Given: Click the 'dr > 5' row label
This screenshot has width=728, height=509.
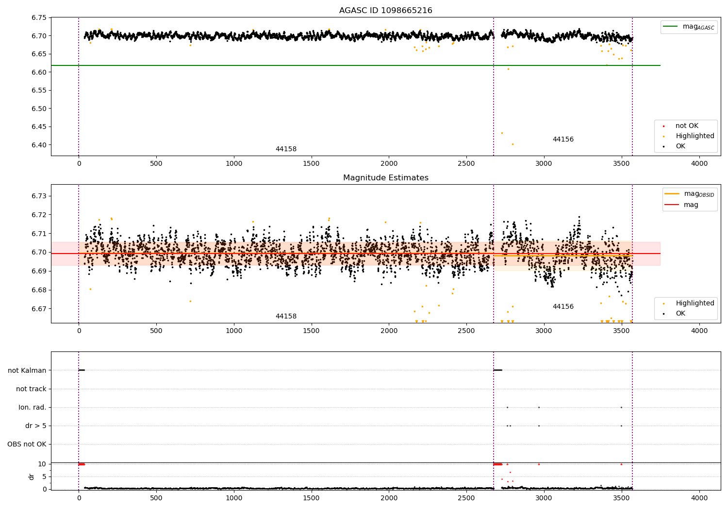Looking at the screenshot, I should coord(36,426).
